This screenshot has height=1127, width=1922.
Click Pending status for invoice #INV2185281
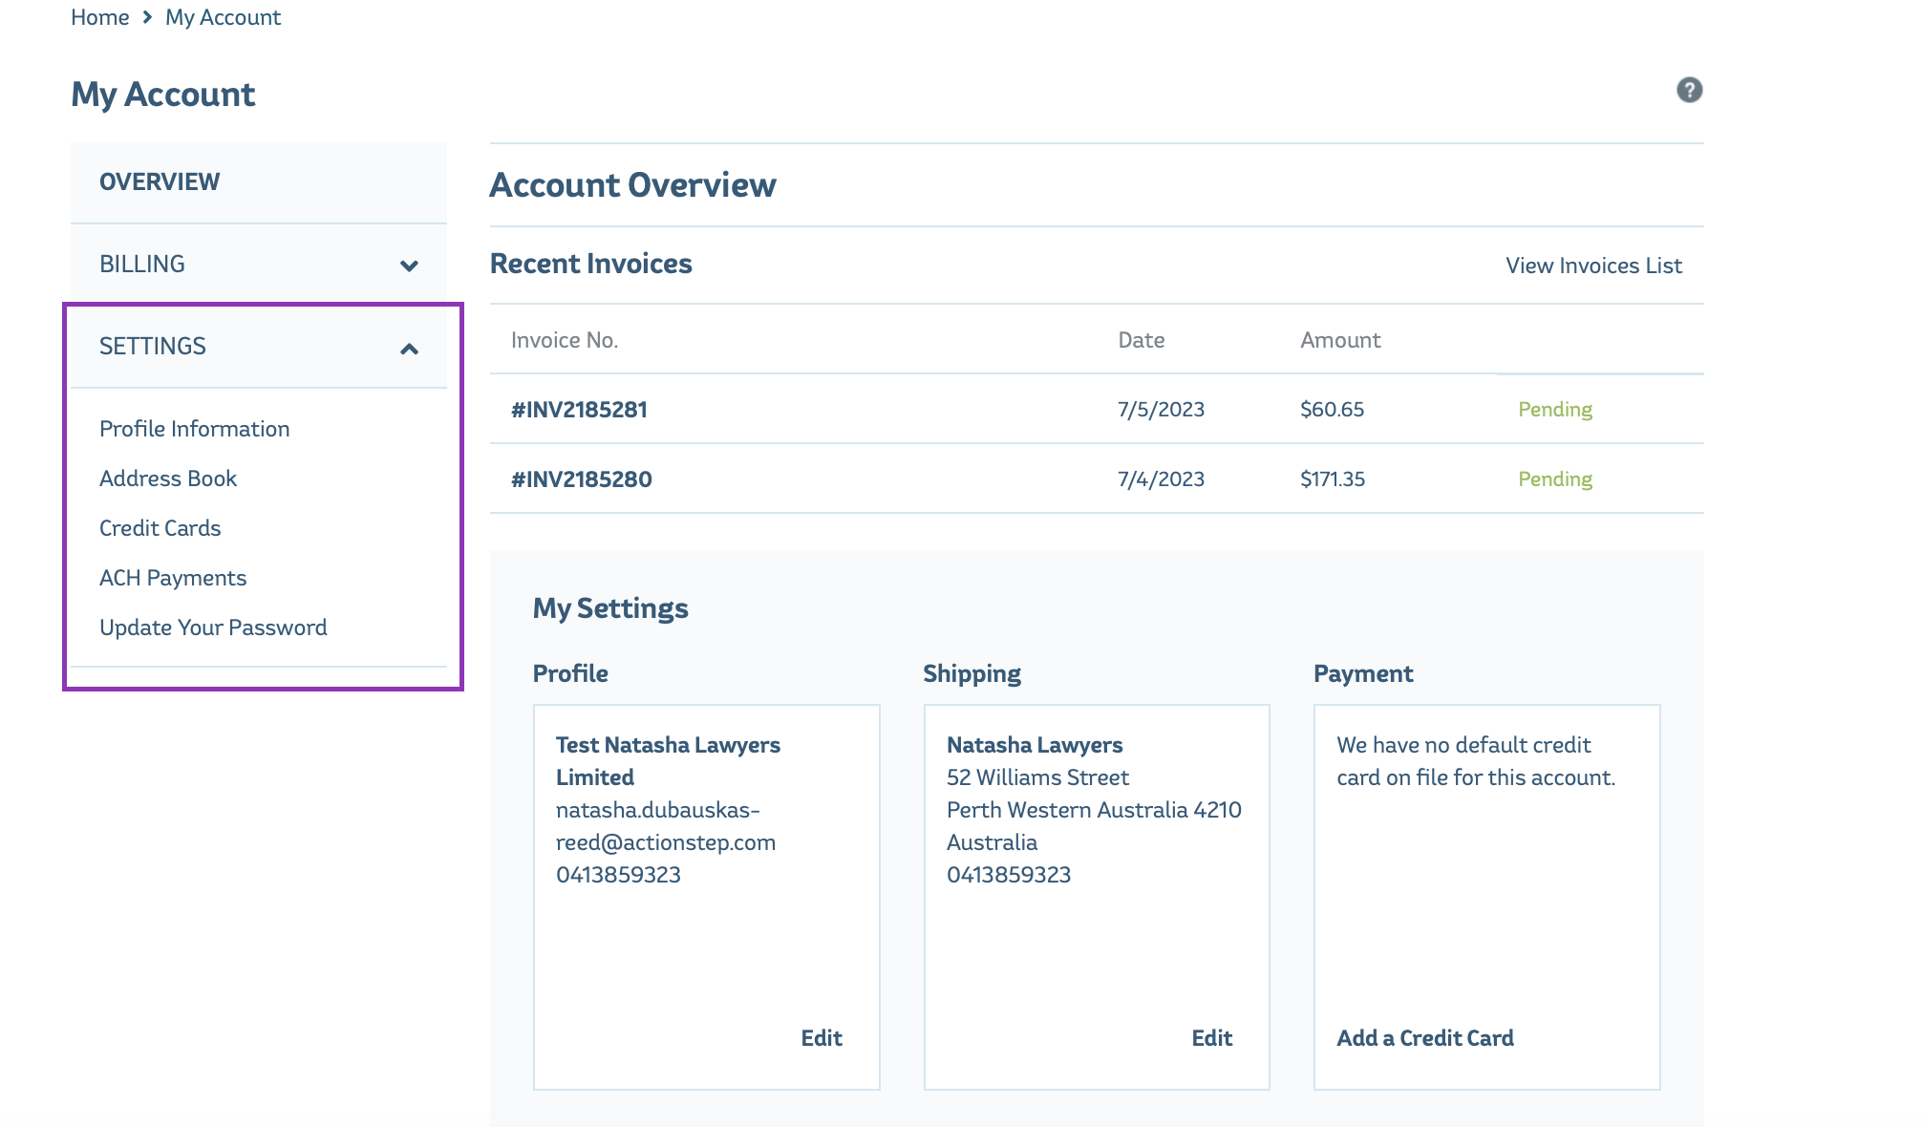pyautogui.click(x=1554, y=410)
